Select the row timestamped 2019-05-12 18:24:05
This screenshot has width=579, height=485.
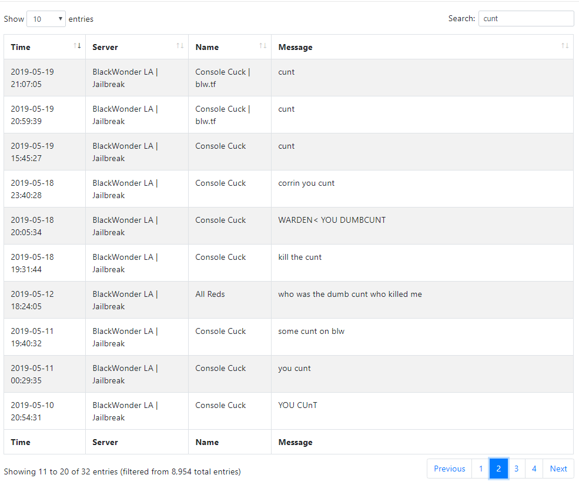(x=289, y=300)
